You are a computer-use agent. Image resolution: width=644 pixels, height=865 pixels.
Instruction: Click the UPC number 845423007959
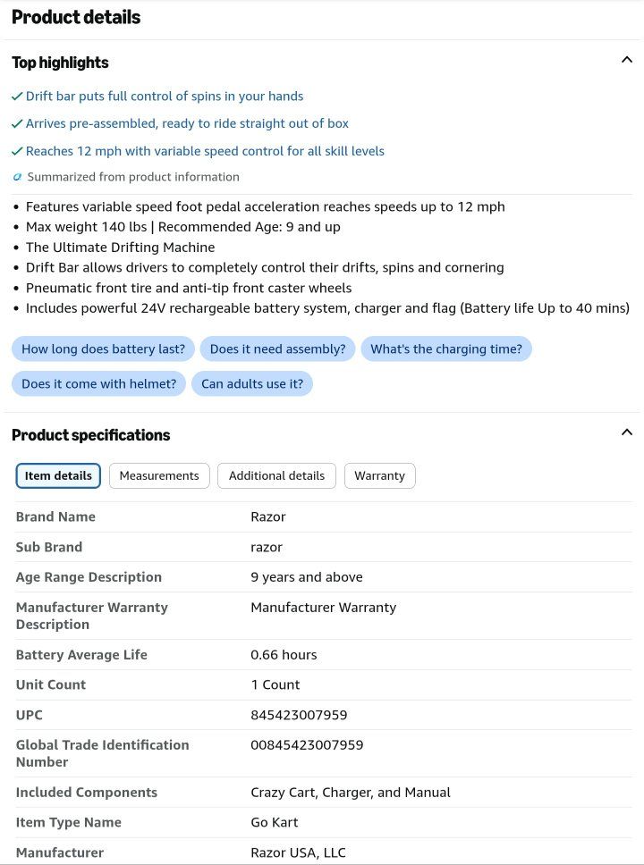point(299,715)
